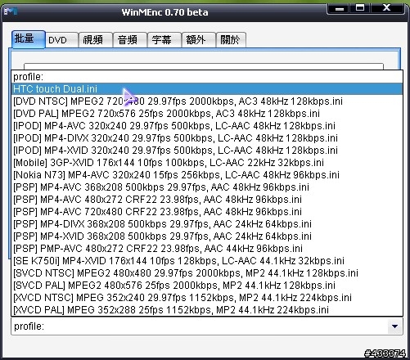Switch to the 視頻 tab

pyautogui.click(x=96, y=40)
